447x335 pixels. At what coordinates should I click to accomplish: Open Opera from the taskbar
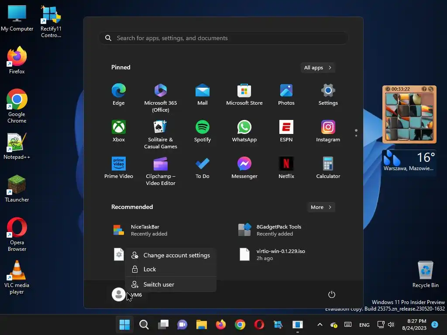click(259, 325)
